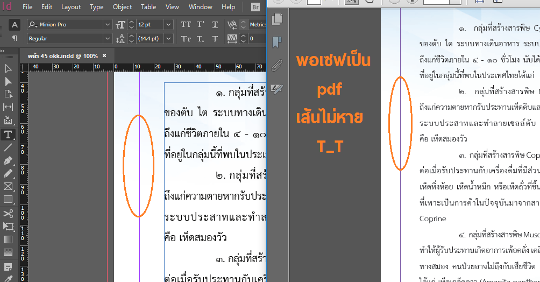Open Page Thumbnails panel in PDF viewer
The width and height of the screenshot is (540, 282).
[277, 19]
